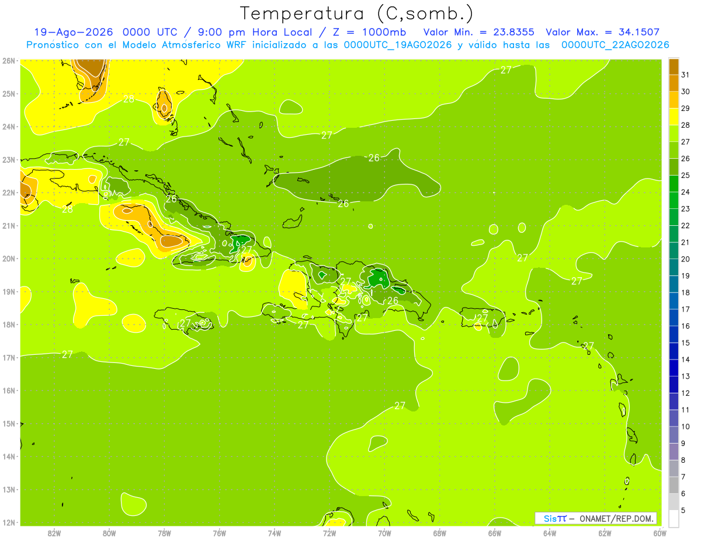Click the 22N latitude axis label
The height and width of the screenshot is (541, 701).
[8, 192]
